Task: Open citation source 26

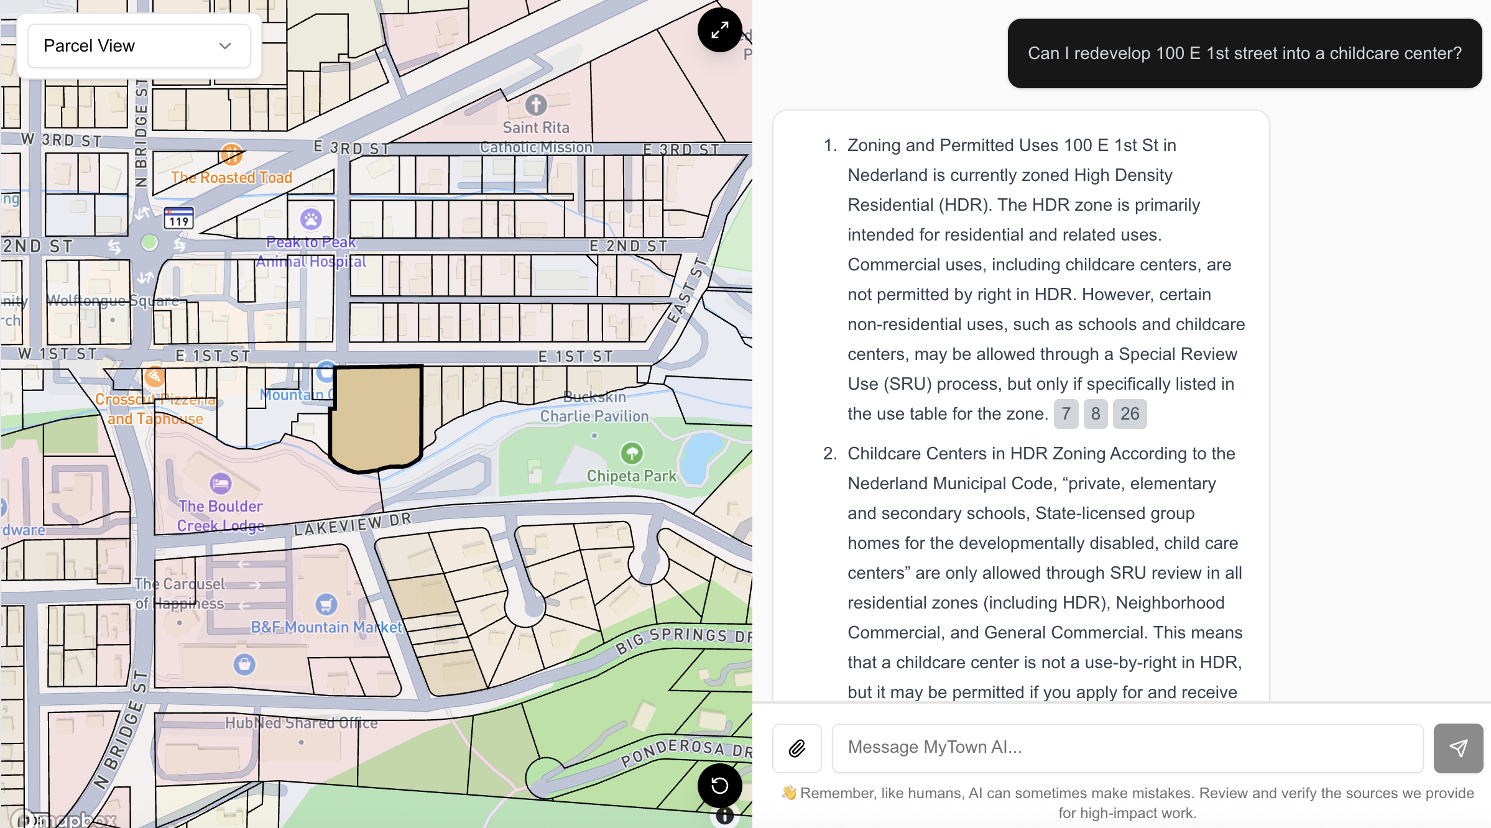Action: (1129, 414)
